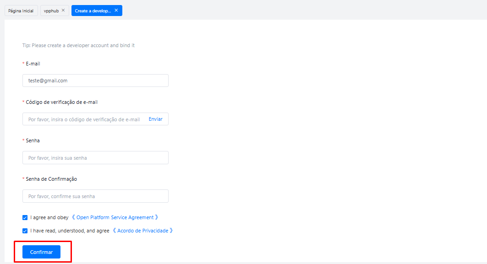This screenshot has height=264, width=487.
Task: Click the "I agree and obey" label text
Action: pos(49,218)
